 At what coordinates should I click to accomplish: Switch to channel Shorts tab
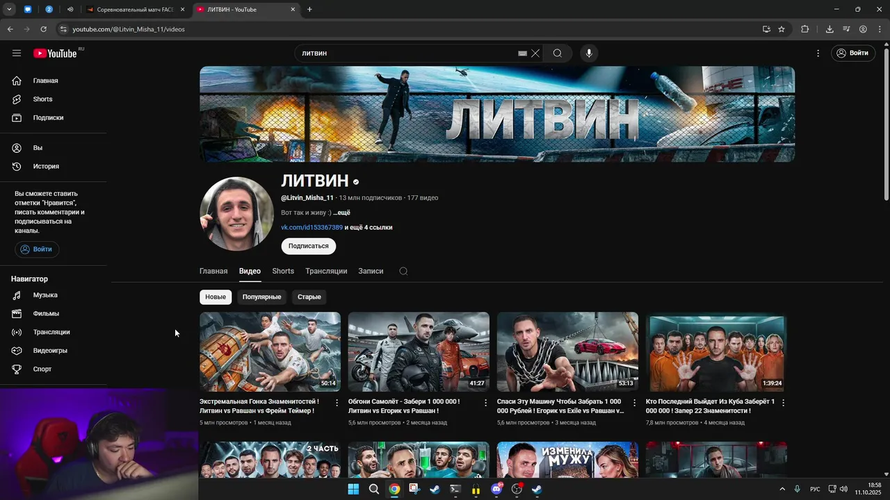pyautogui.click(x=283, y=271)
